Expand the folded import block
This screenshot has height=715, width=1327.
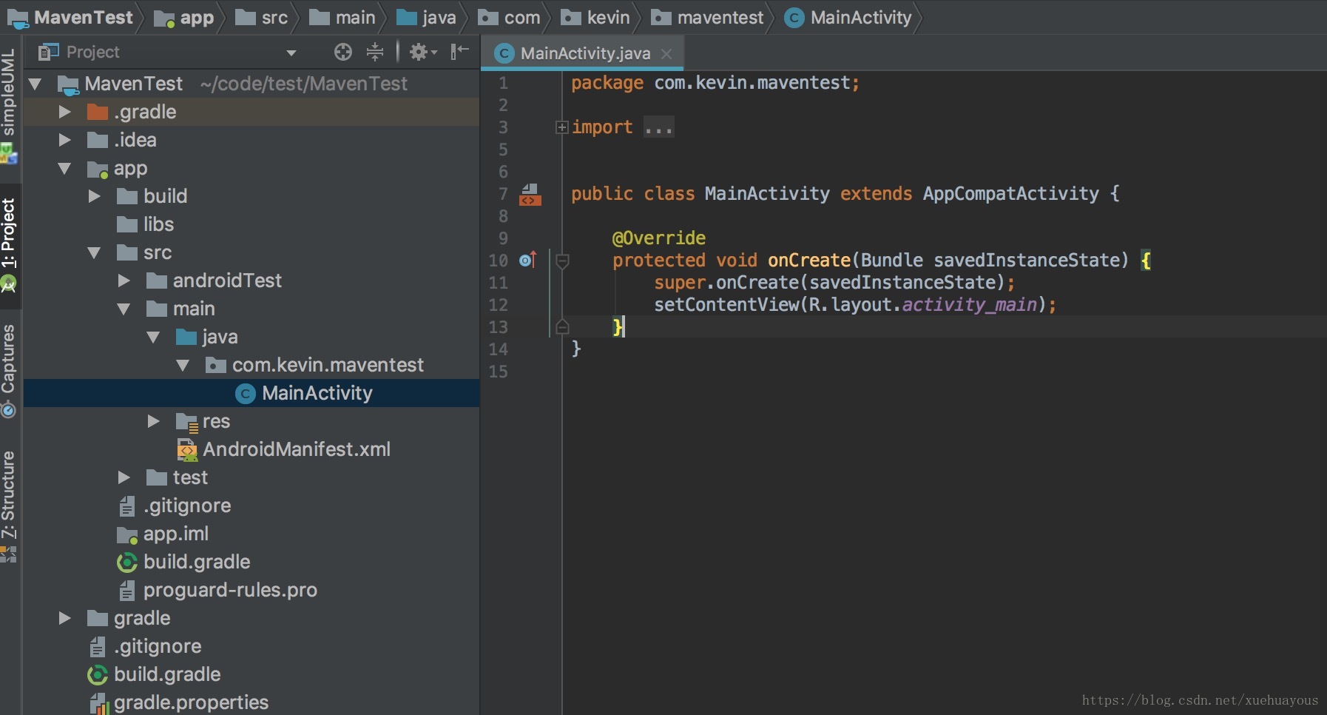[x=561, y=127]
